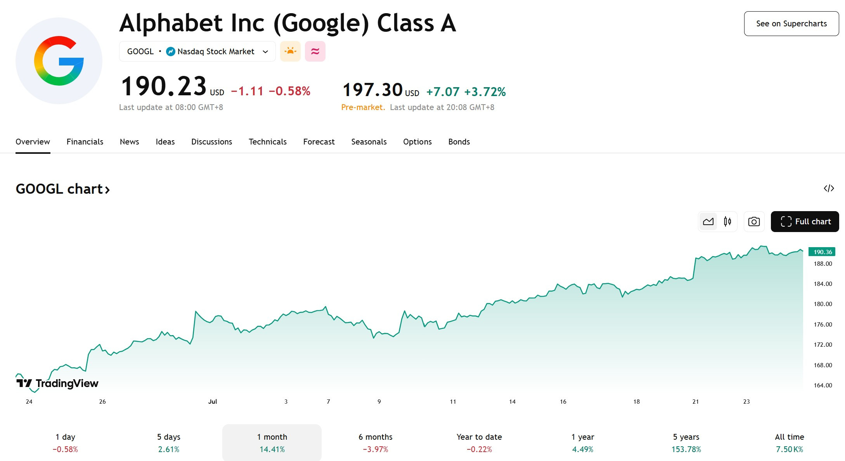Switch to candlestick chart style icon
The image size is (845, 461).
[727, 222]
